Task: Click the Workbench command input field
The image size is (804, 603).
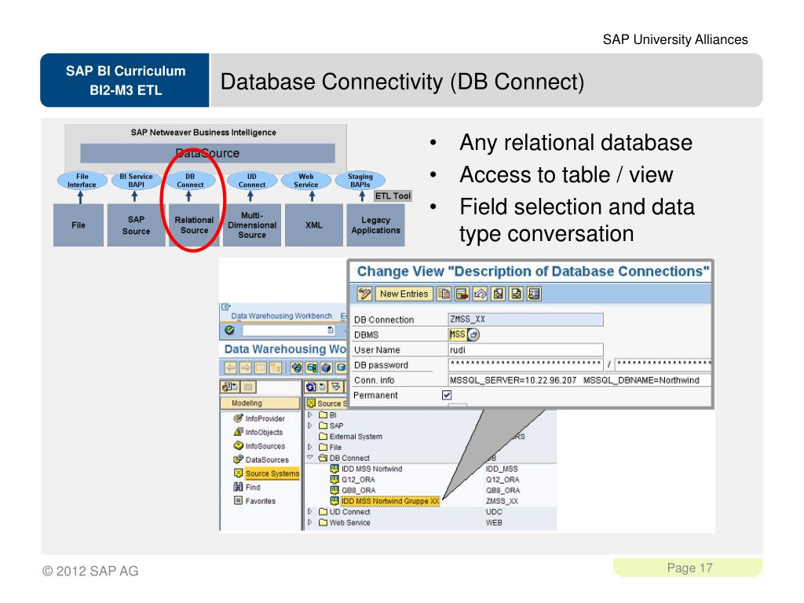Action: [289, 331]
